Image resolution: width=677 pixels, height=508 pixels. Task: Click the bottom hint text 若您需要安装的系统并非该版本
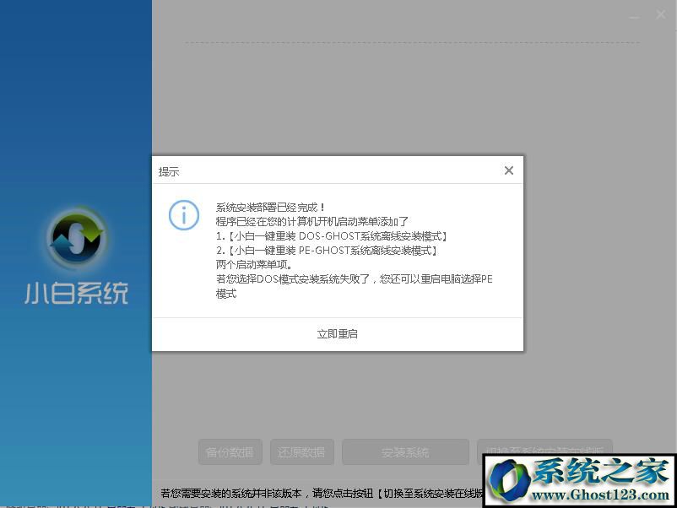[x=322, y=493]
